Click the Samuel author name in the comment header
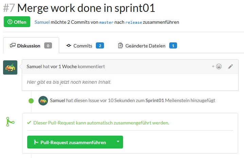The height and width of the screenshot is (158, 244). point(34,66)
